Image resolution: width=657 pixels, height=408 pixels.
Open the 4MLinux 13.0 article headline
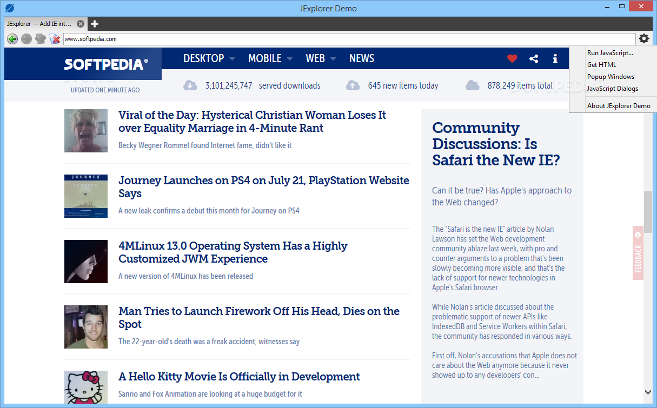tap(233, 252)
